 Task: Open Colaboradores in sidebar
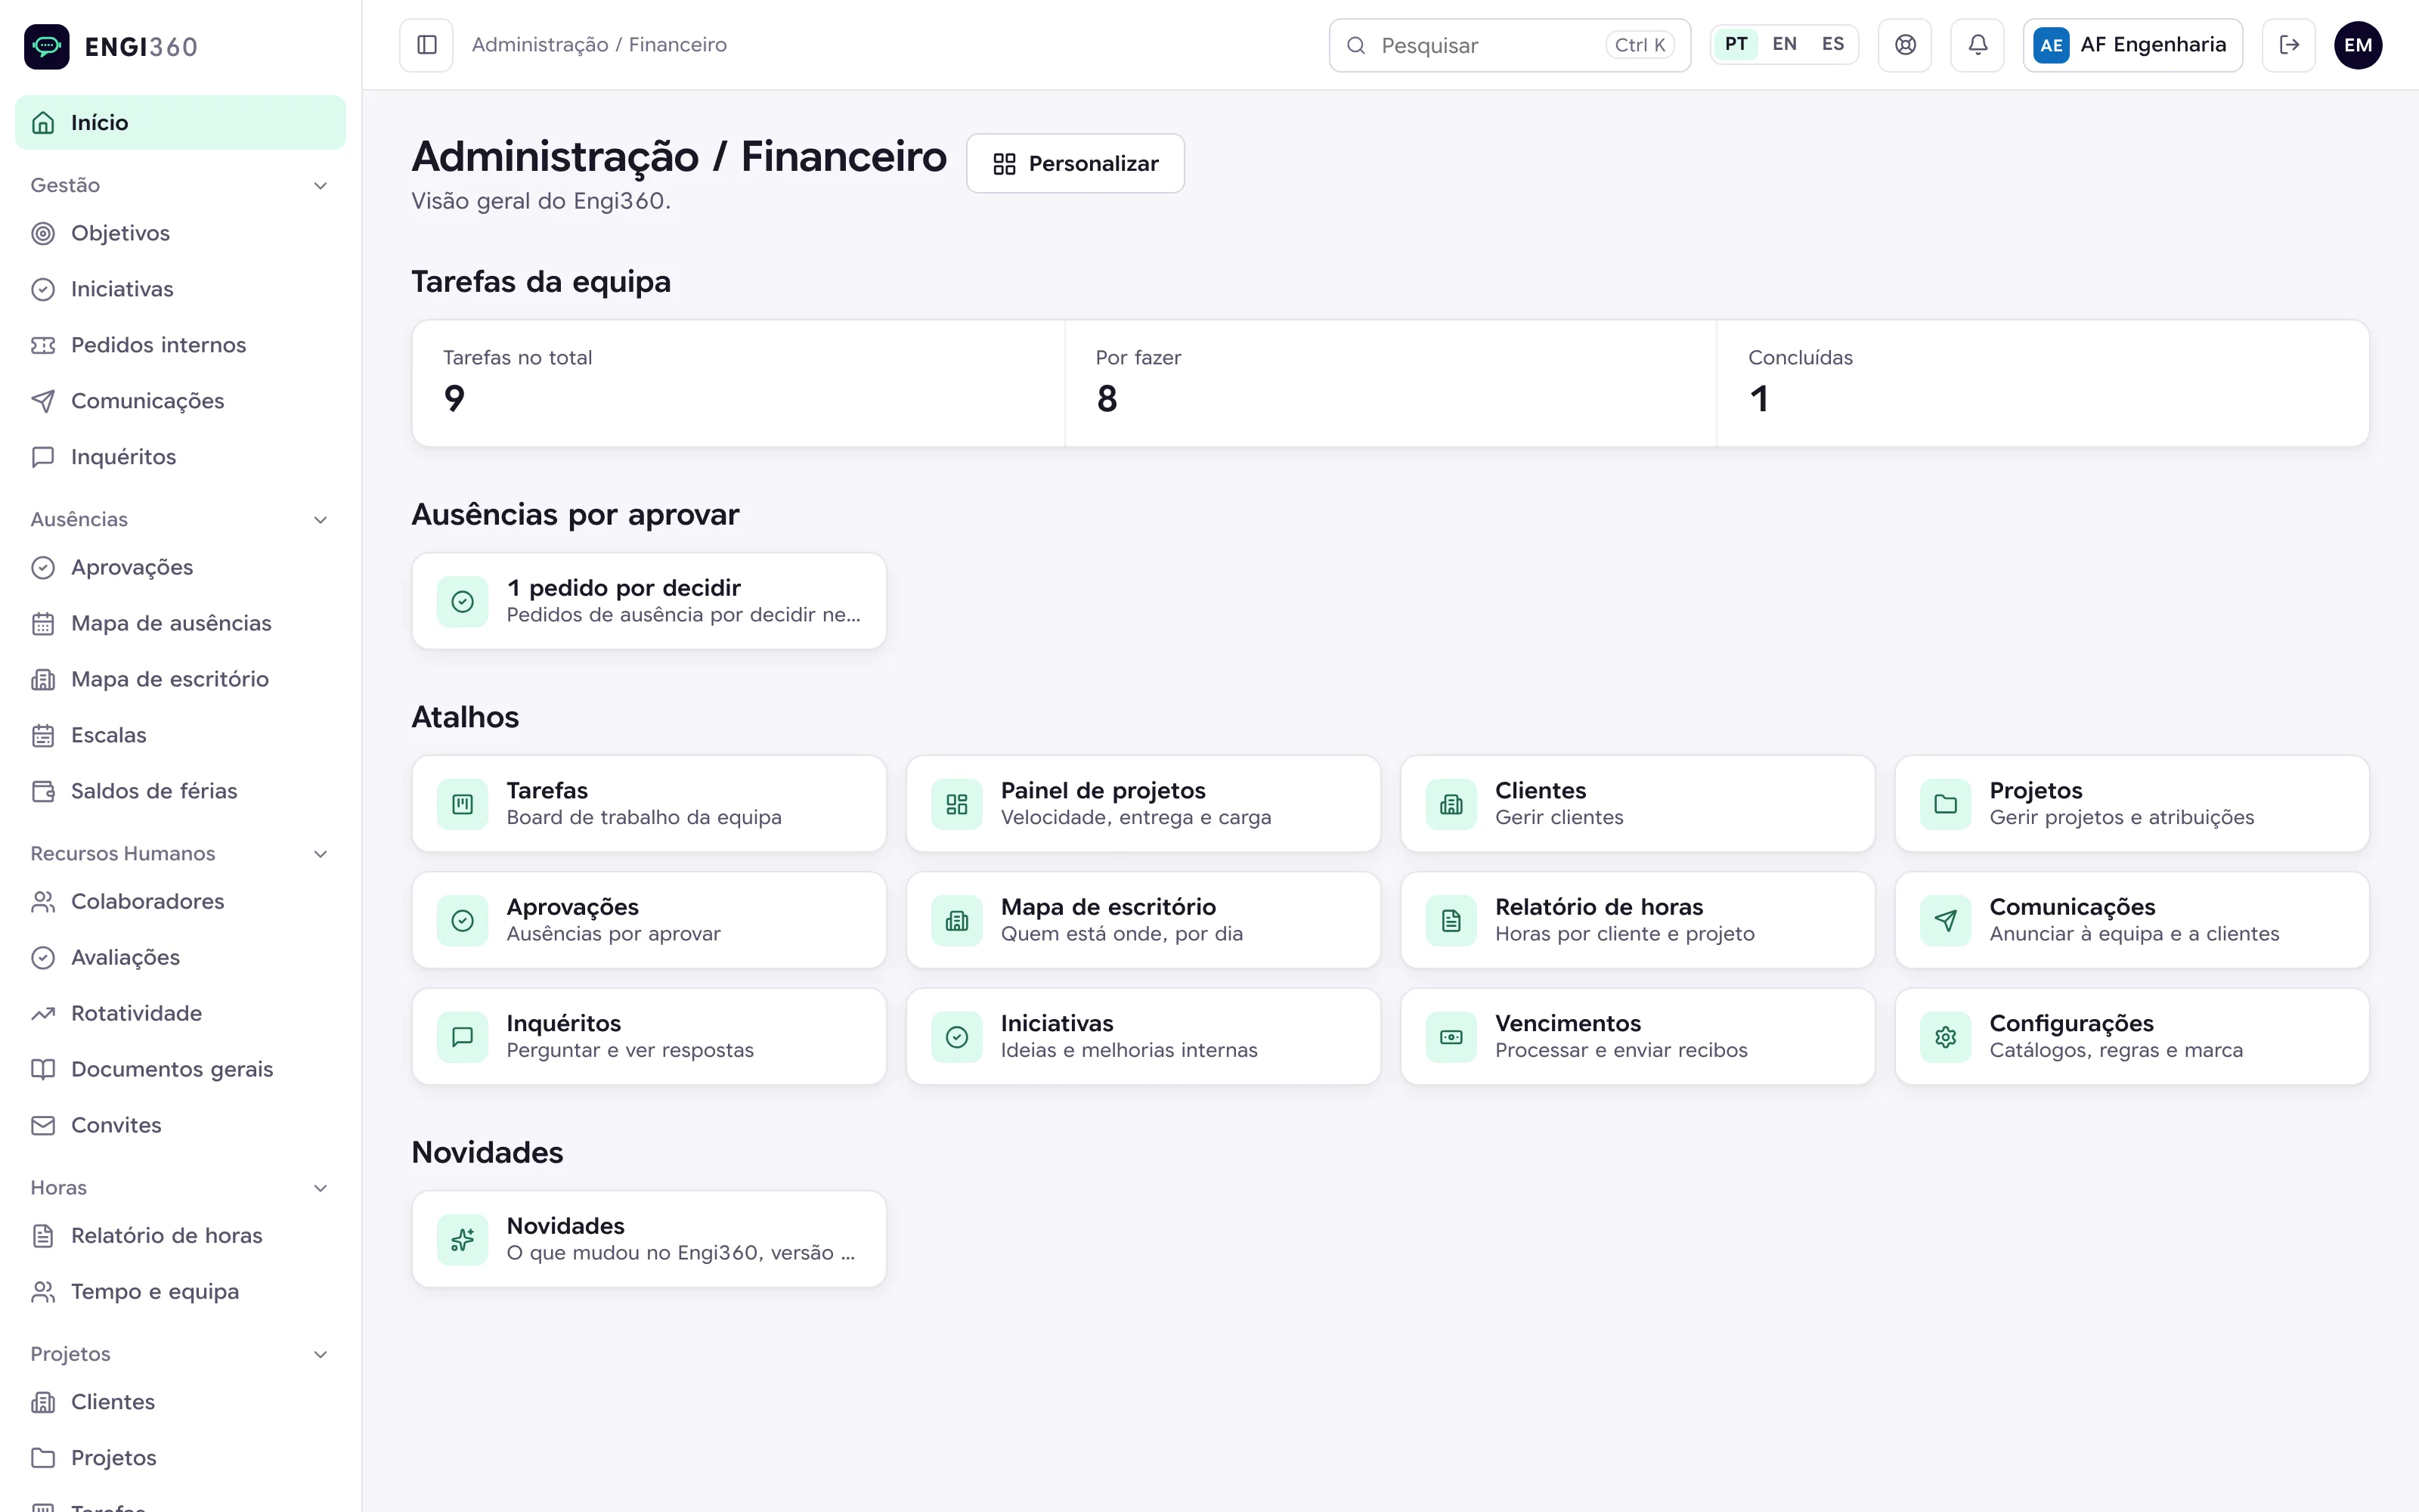(x=181, y=901)
